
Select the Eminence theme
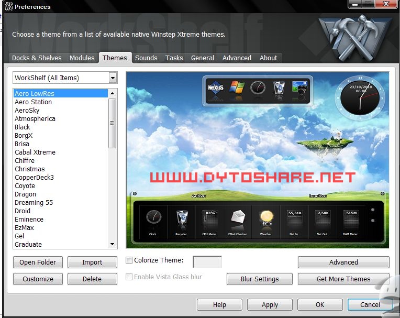click(x=61, y=219)
